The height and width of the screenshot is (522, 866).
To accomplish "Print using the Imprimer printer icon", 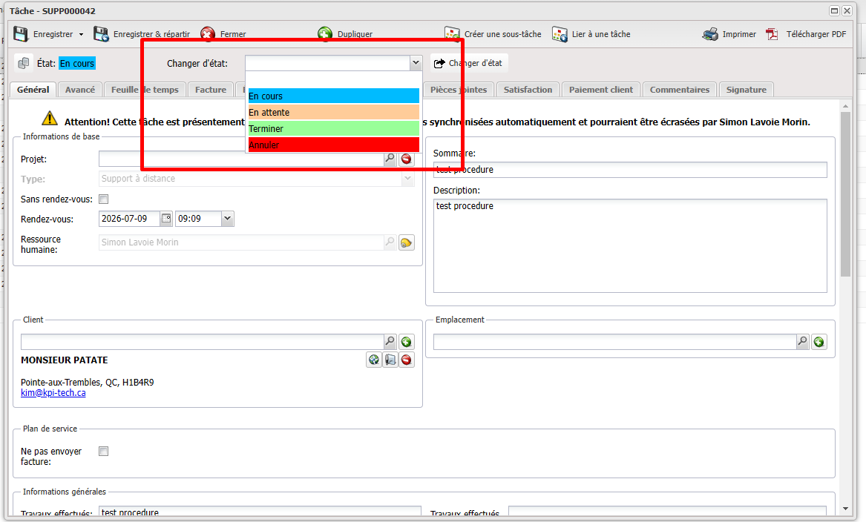I will (709, 33).
